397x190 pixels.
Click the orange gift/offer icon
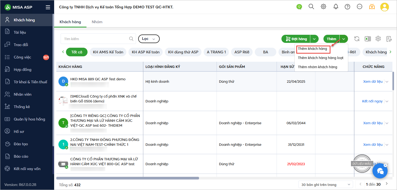point(372,7)
